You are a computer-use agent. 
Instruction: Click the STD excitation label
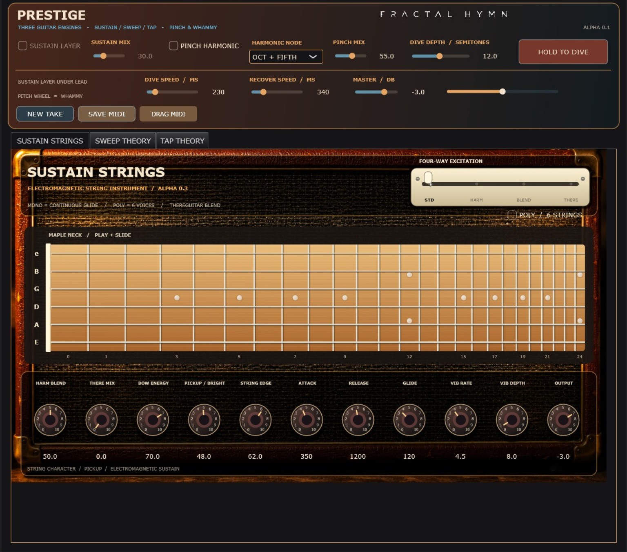click(429, 200)
